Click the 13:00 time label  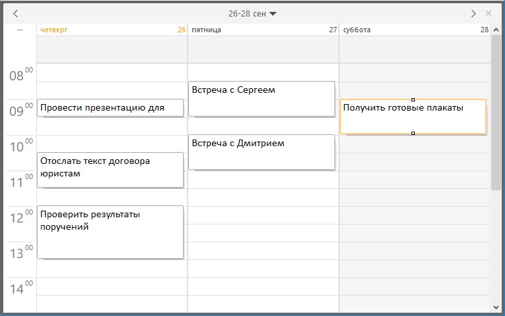point(21,253)
